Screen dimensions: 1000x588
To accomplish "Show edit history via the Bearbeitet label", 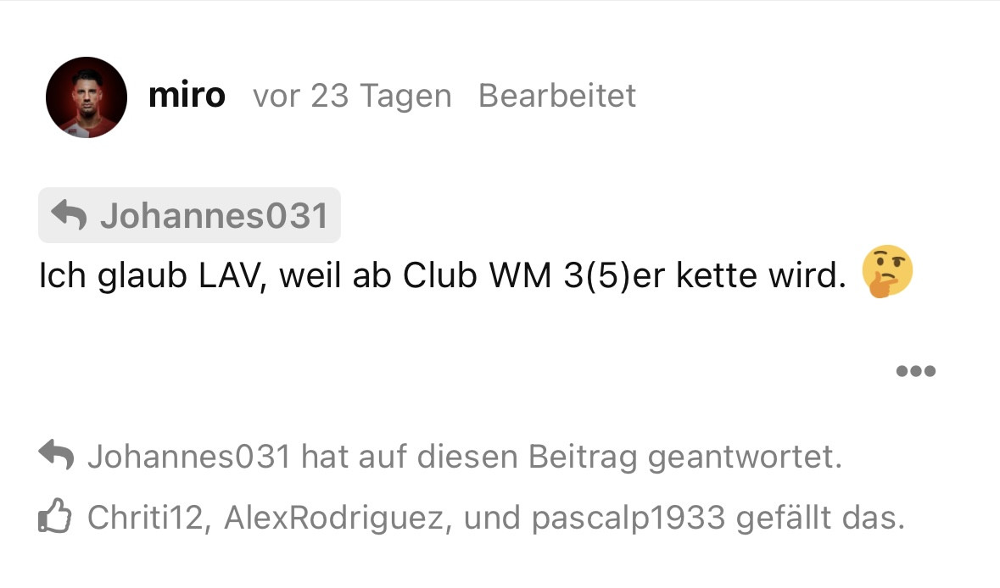I will click(x=556, y=97).
